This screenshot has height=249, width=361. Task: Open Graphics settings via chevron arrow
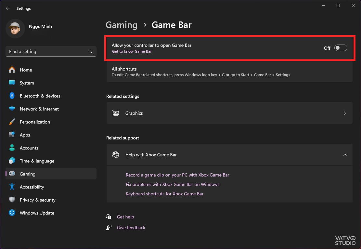pyautogui.click(x=345, y=113)
